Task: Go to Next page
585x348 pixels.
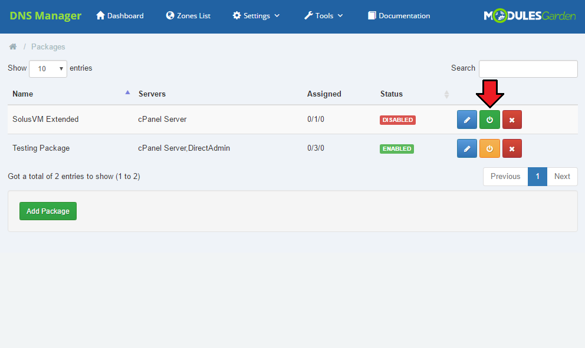Action: click(x=562, y=177)
